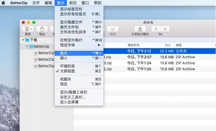Screen dimensions: 216x131
Task: Close the open 显示 menu
Action: 61,3
